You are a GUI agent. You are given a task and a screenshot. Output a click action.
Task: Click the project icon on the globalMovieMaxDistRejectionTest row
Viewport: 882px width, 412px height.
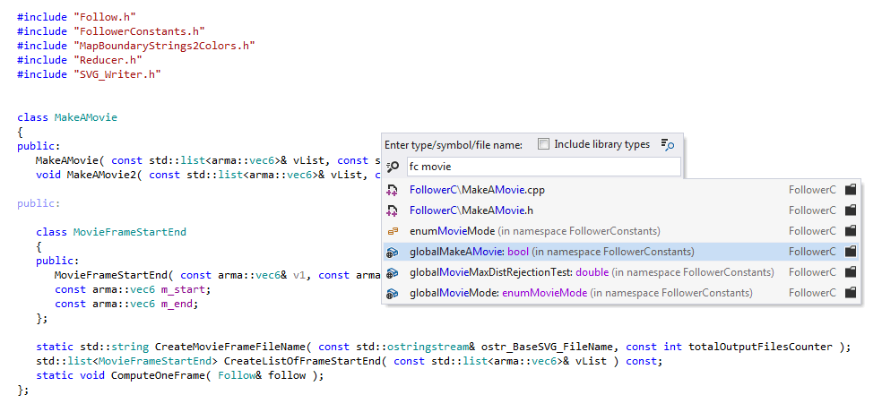coord(851,272)
